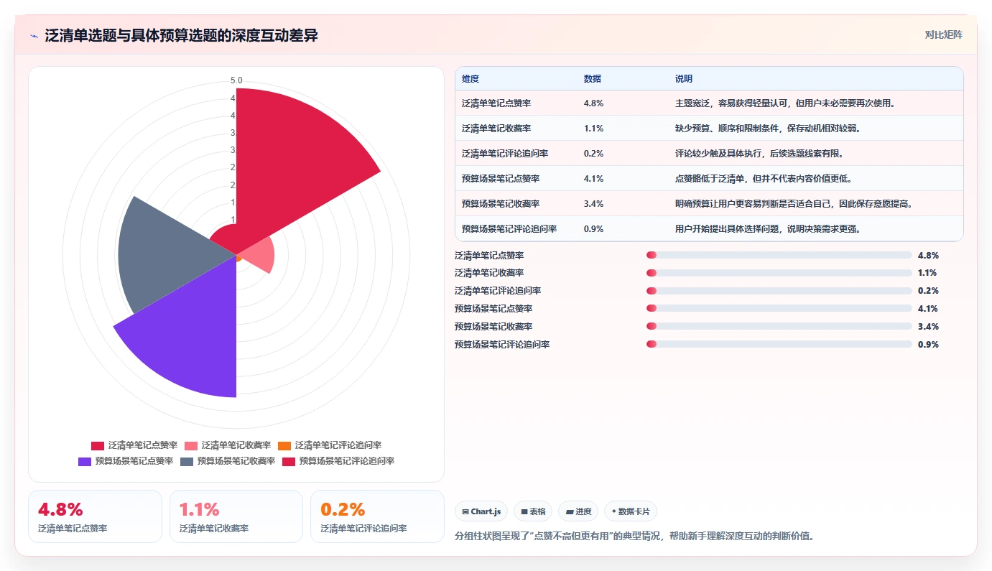Click the 维度 column header
Screen dimensions: 992x571
pyautogui.click(x=470, y=79)
